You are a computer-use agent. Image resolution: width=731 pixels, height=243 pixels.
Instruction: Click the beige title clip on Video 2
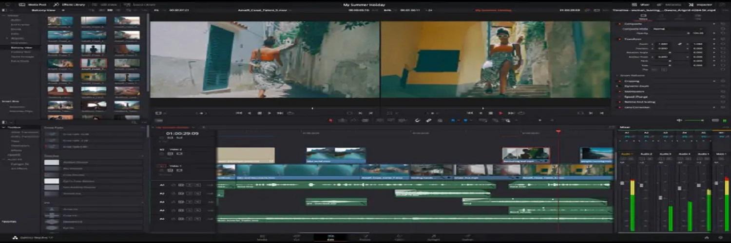[x=246, y=155]
